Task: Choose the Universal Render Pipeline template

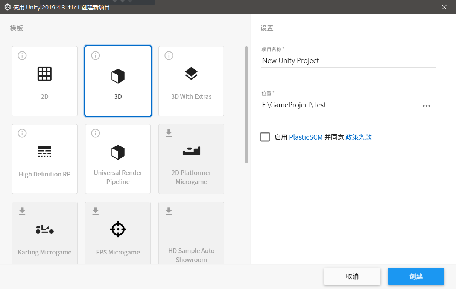Action: coord(118,159)
